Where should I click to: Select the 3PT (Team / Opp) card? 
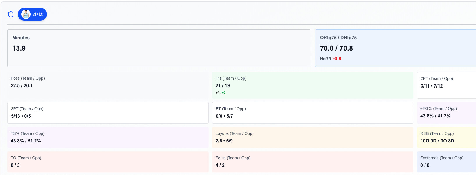108,113
